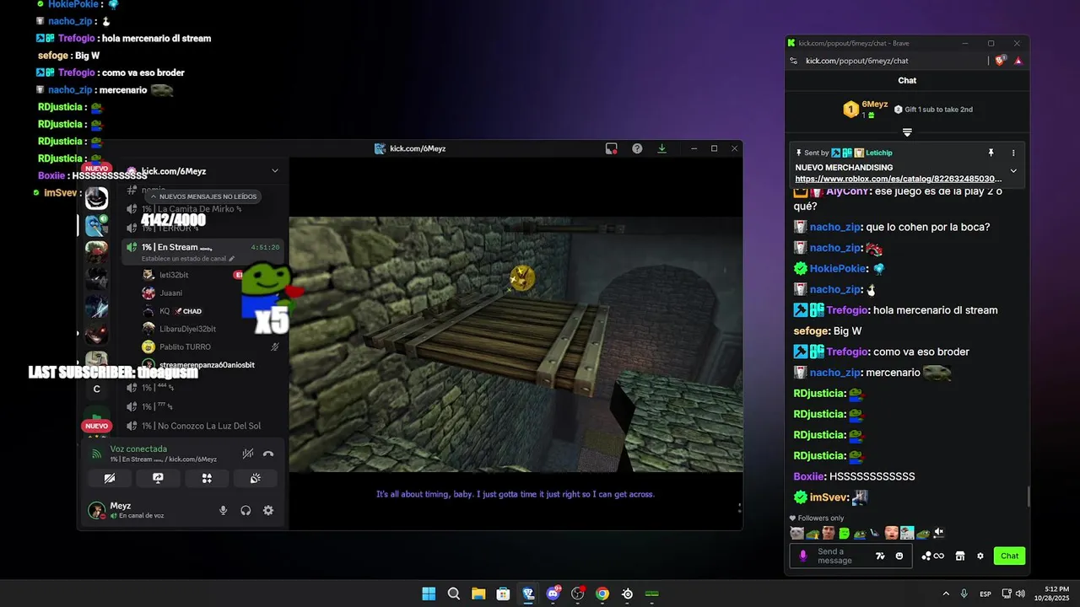Expand kick.com/6Meyz server dropdown
Viewport: 1080px width, 607px height.
pyautogui.click(x=274, y=171)
